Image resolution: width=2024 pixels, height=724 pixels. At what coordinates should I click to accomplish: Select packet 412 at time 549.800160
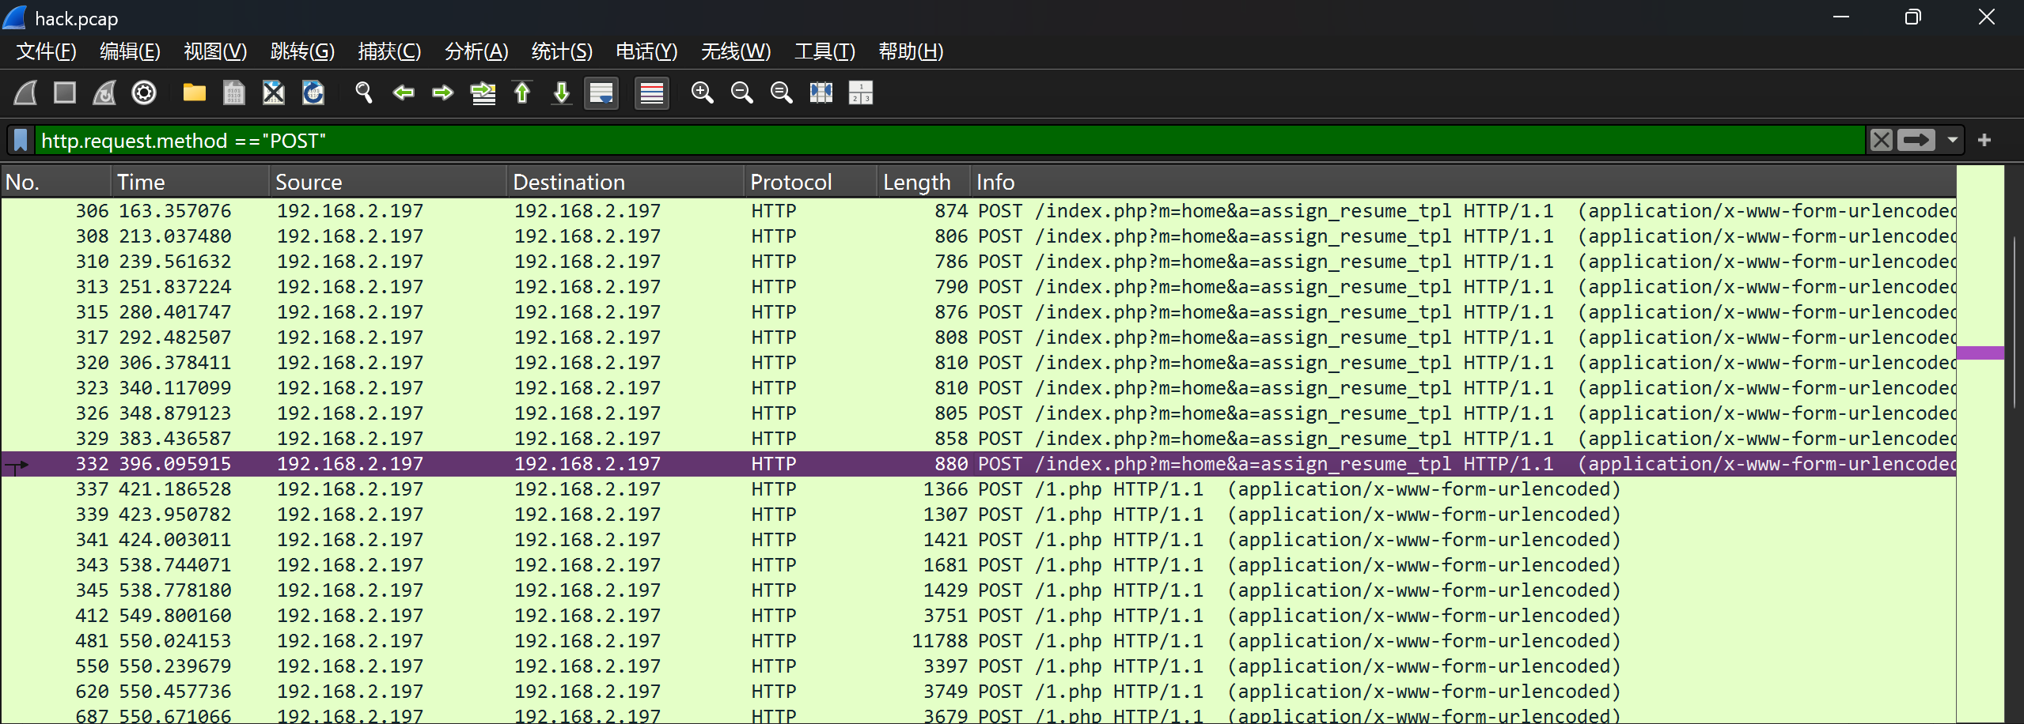click(979, 616)
